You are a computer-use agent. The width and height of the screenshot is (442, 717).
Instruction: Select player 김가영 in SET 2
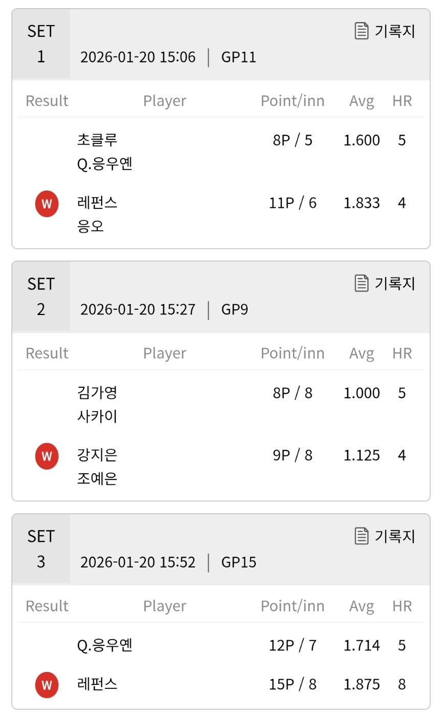(x=97, y=392)
